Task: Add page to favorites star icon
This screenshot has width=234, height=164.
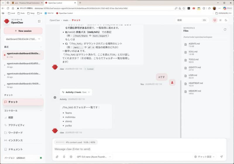Action: click(184, 8)
